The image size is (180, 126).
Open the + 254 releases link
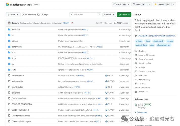click(x=141, y=112)
